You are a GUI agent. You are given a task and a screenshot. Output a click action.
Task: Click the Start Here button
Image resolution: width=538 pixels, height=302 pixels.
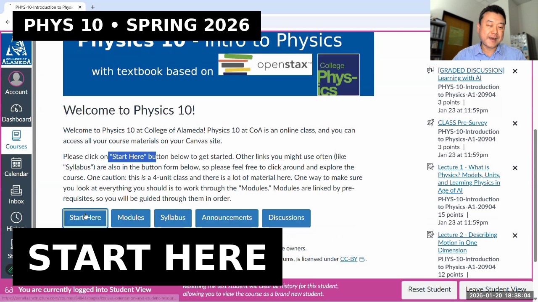point(85,218)
